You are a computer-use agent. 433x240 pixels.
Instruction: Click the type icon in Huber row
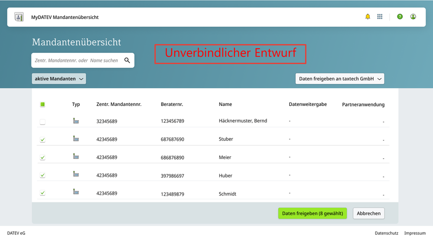point(76,174)
